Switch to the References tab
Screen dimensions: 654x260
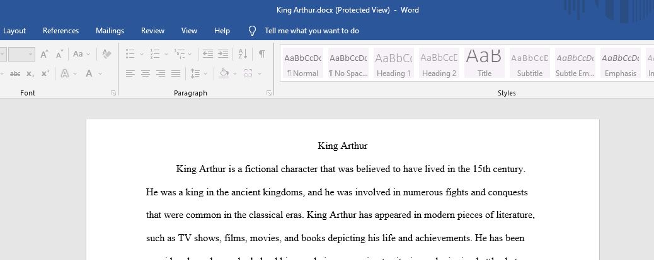pyautogui.click(x=61, y=31)
